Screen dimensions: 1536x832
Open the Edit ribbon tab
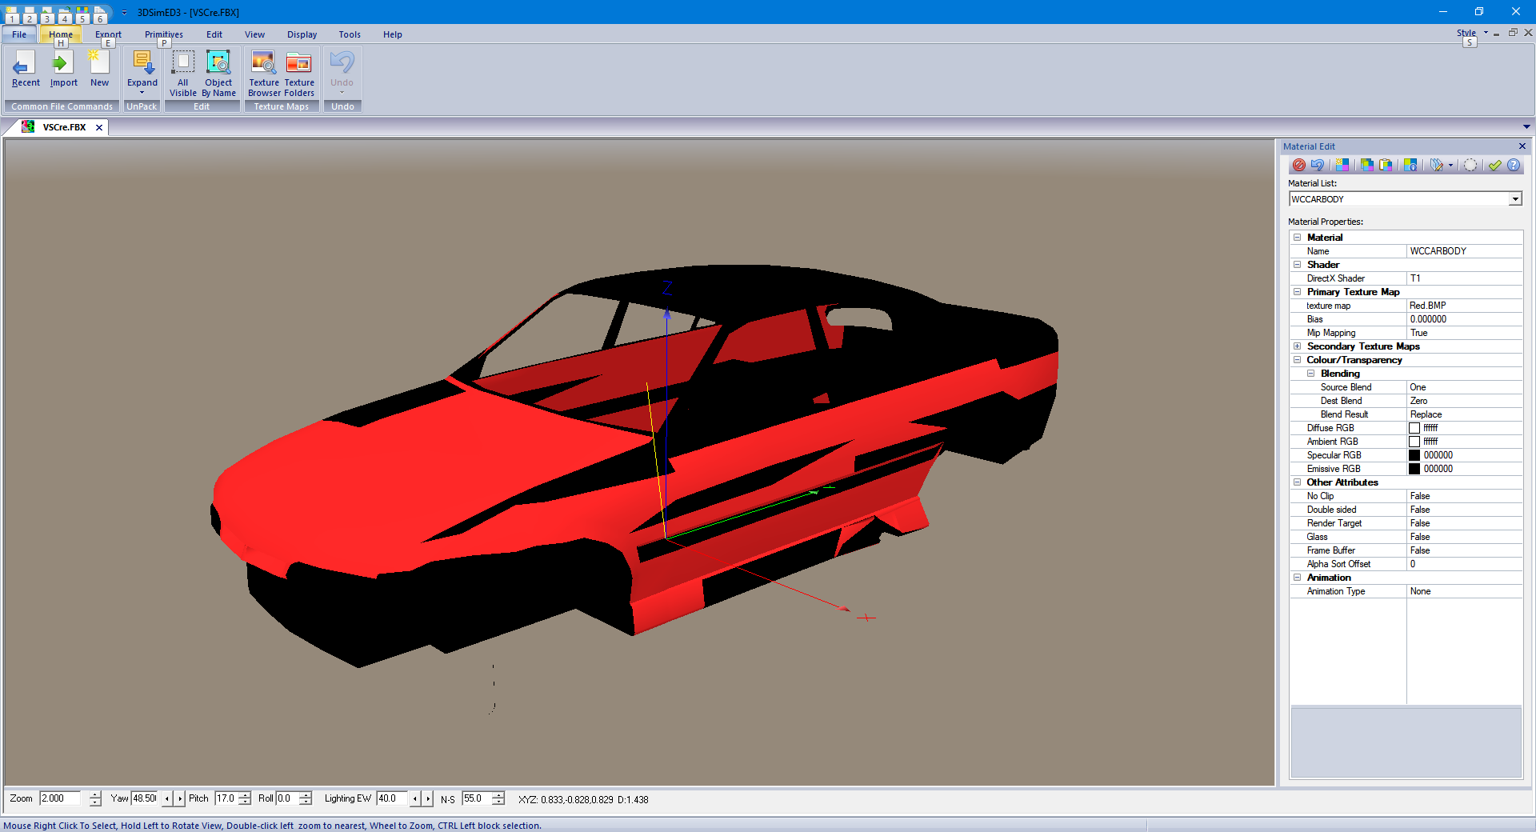point(214,34)
